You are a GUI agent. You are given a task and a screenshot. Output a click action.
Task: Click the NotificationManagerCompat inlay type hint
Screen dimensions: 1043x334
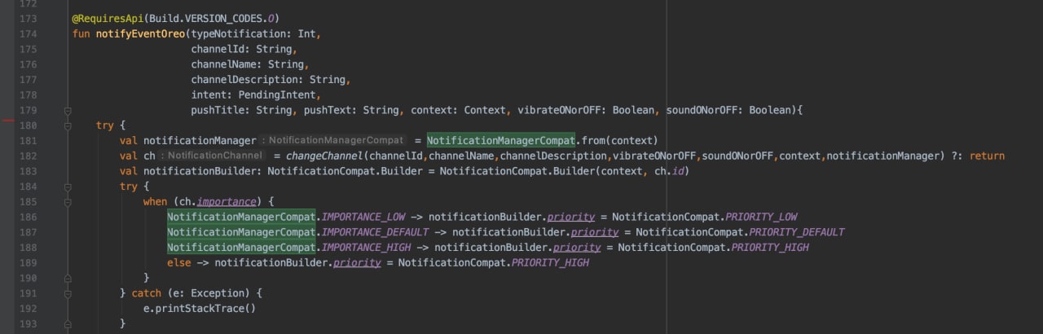pos(332,141)
